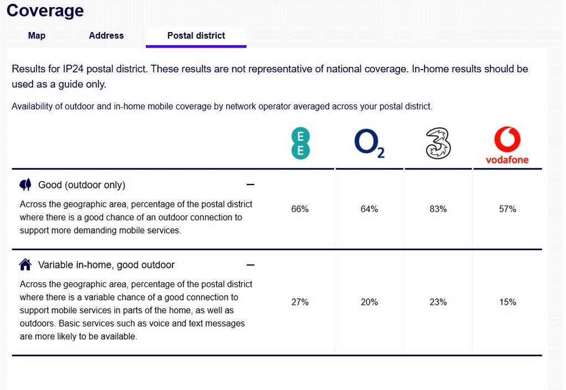Viewport: 566px width, 390px height.
Task: Click Vodafone's 57% outdoor coverage value
Action: pyautogui.click(x=507, y=209)
